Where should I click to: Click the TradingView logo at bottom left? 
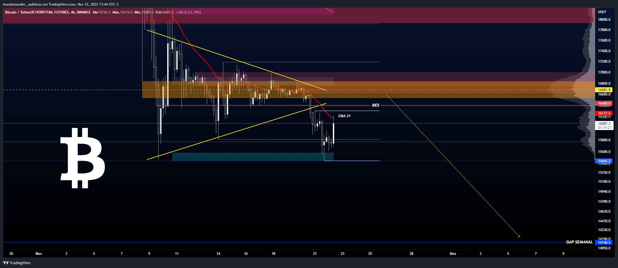(x=17, y=263)
